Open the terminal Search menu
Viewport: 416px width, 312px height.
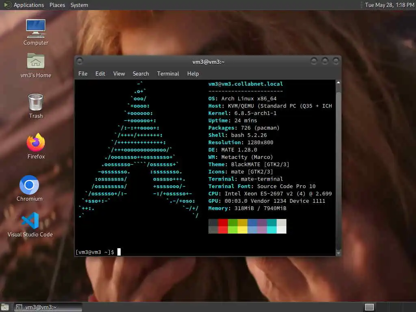point(141,74)
